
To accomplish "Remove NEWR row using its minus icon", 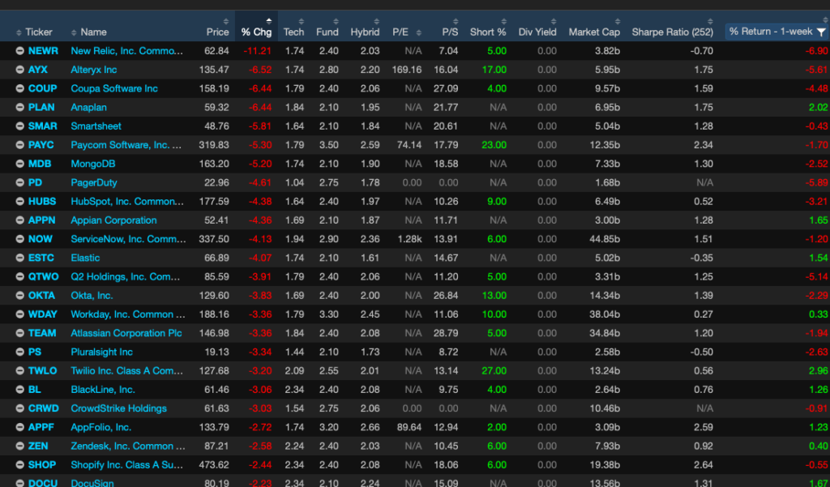I will [19, 51].
